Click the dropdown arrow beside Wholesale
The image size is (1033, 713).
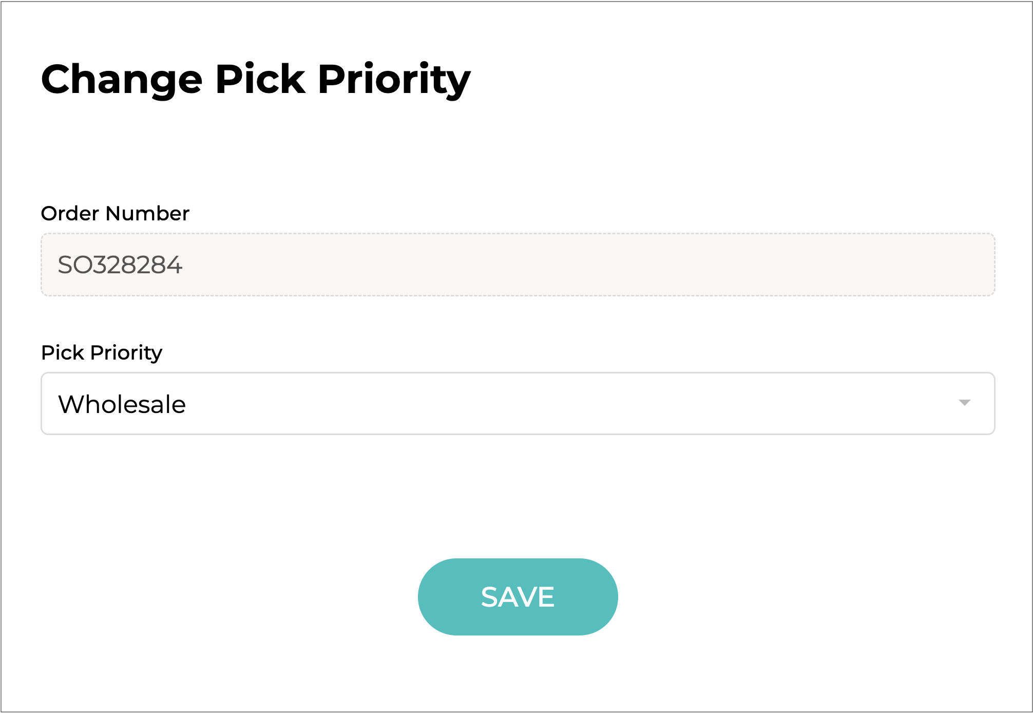point(964,403)
